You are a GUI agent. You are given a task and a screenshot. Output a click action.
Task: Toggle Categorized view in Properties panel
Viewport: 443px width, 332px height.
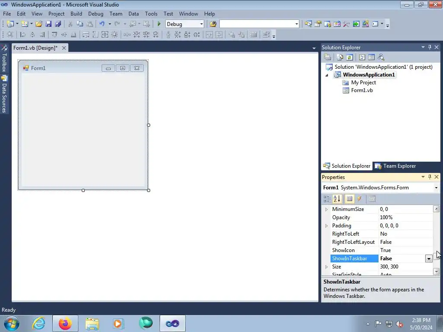point(327,199)
